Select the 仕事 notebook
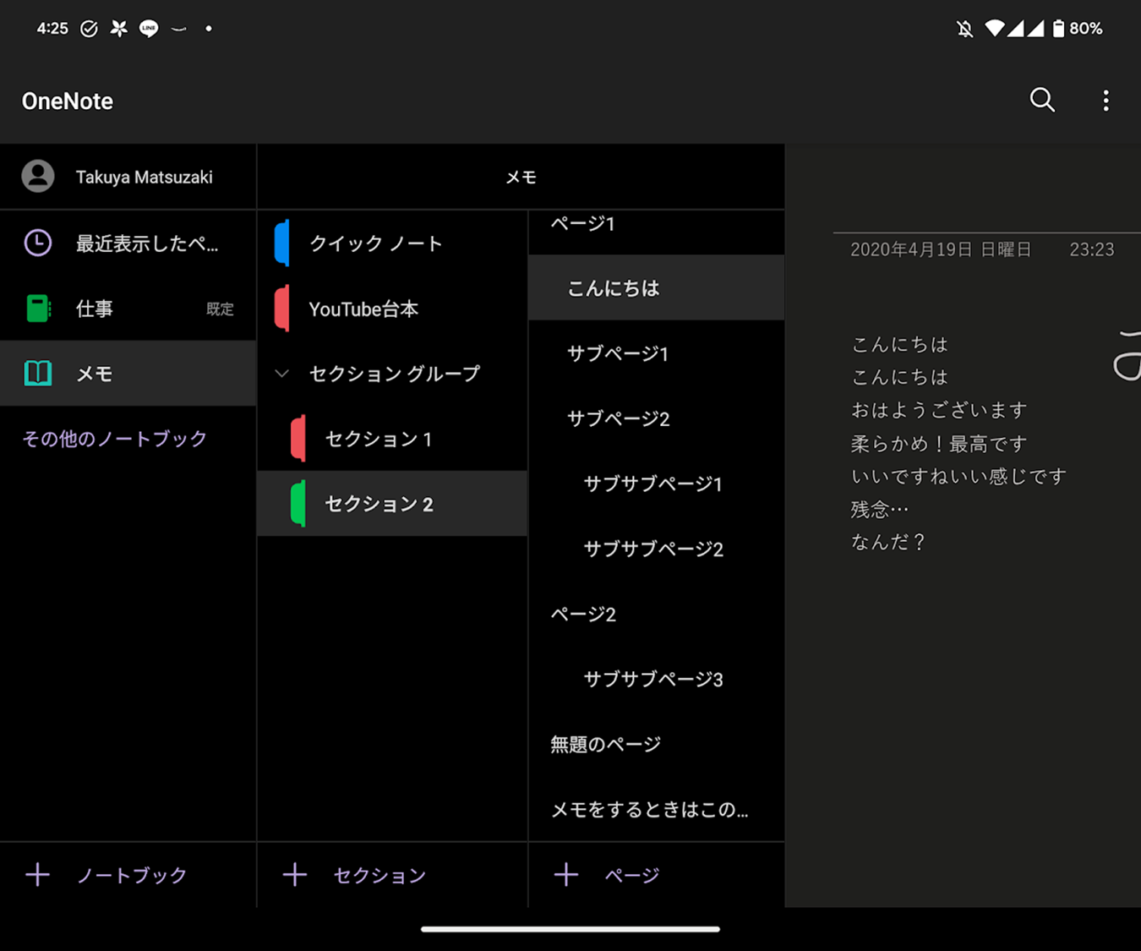 coord(128,309)
